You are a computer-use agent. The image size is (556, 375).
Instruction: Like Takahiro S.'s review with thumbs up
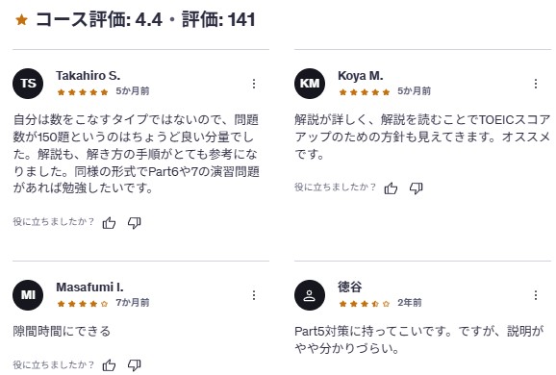click(109, 223)
